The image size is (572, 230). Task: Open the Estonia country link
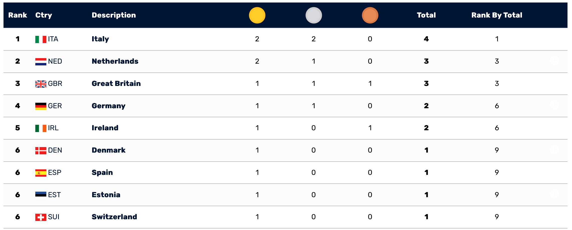click(x=106, y=195)
